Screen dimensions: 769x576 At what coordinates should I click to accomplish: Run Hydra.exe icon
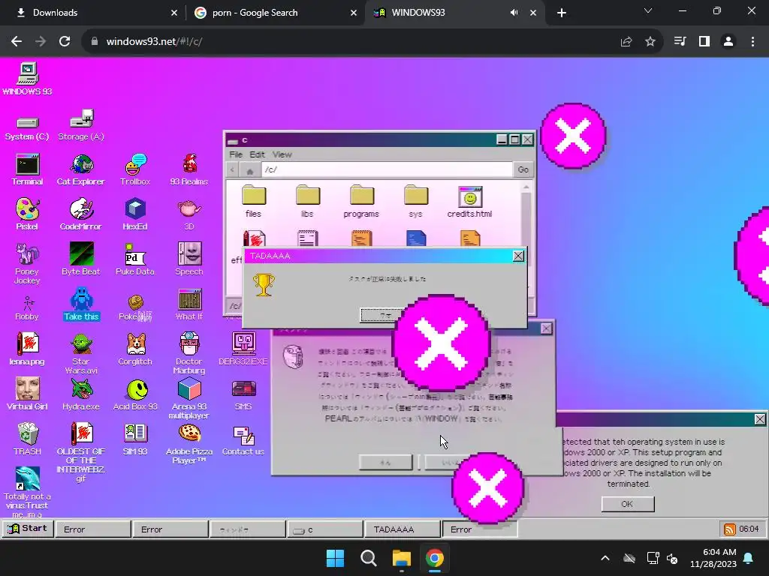(81, 394)
